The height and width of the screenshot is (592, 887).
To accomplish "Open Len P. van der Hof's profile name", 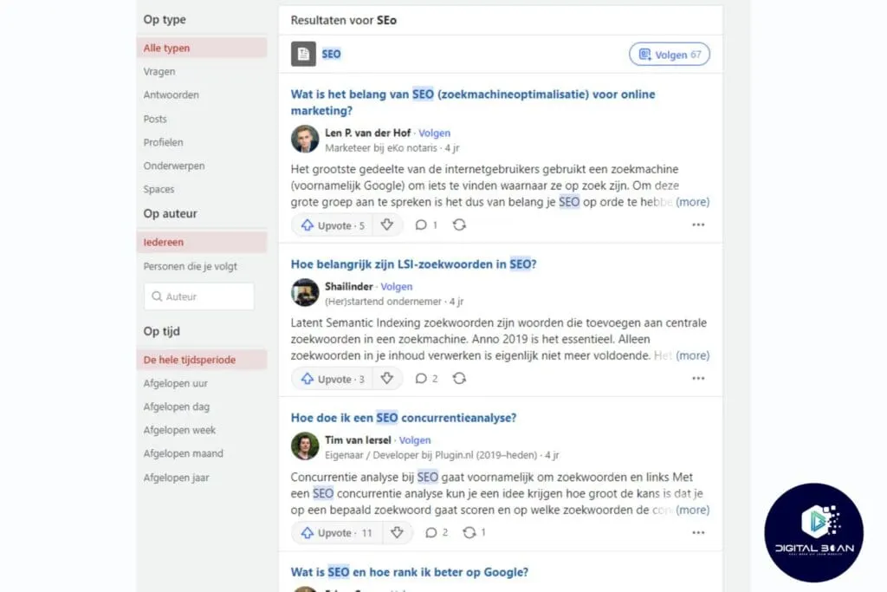I will (x=367, y=133).
